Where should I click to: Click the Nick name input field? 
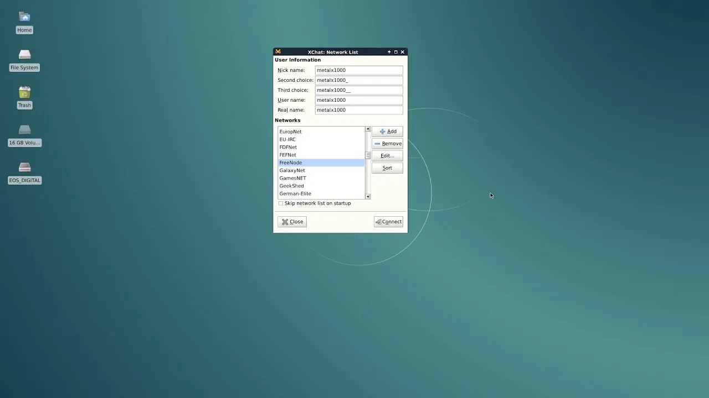point(359,70)
